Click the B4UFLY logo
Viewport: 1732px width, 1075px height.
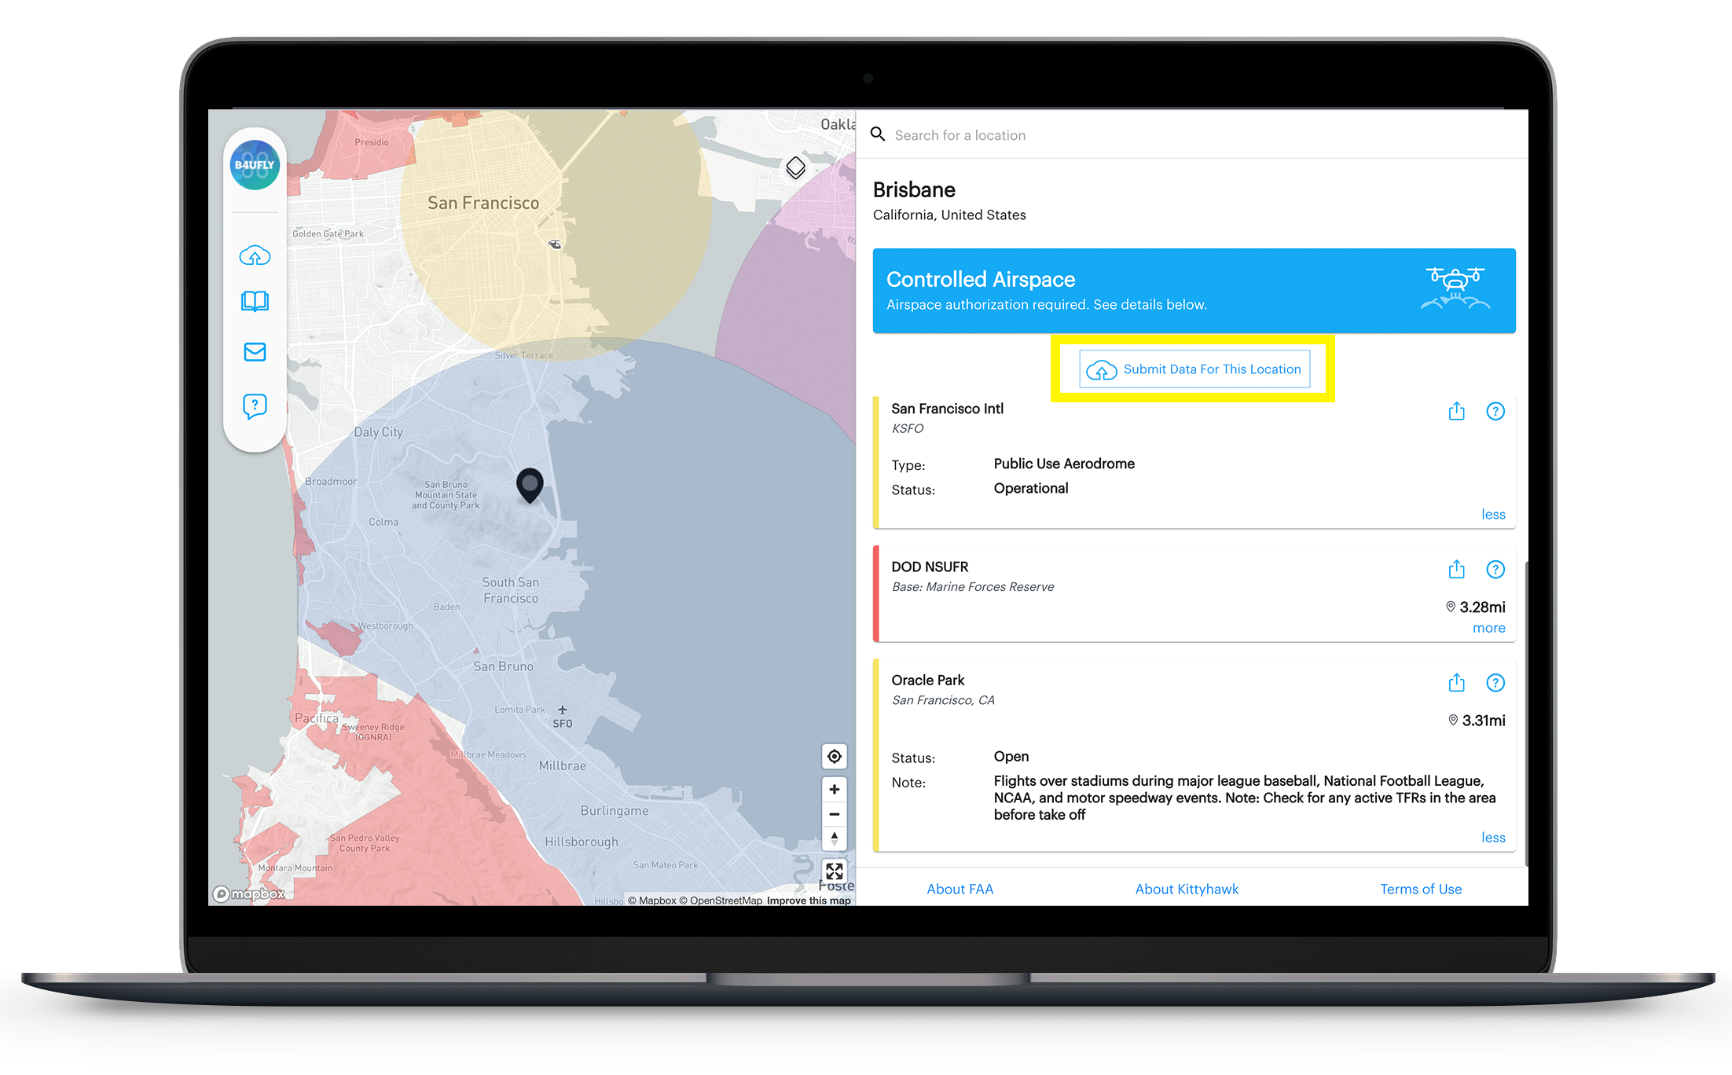point(254,164)
